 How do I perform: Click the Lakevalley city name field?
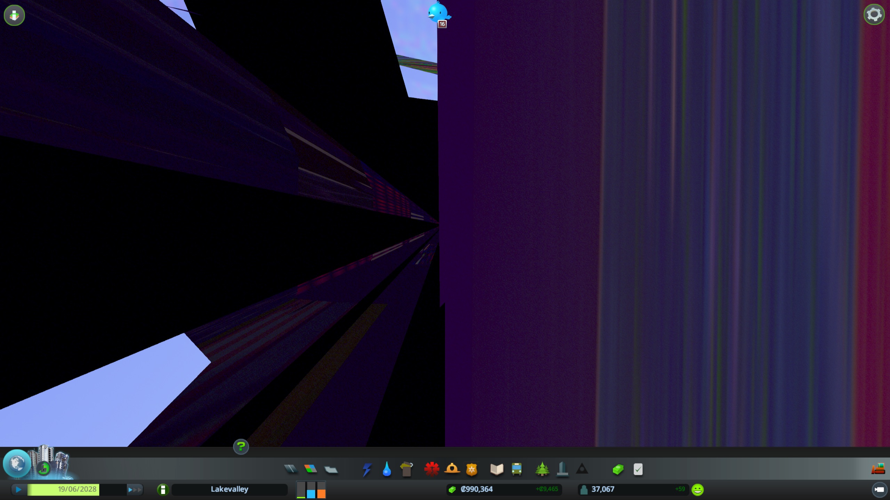(229, 490)
